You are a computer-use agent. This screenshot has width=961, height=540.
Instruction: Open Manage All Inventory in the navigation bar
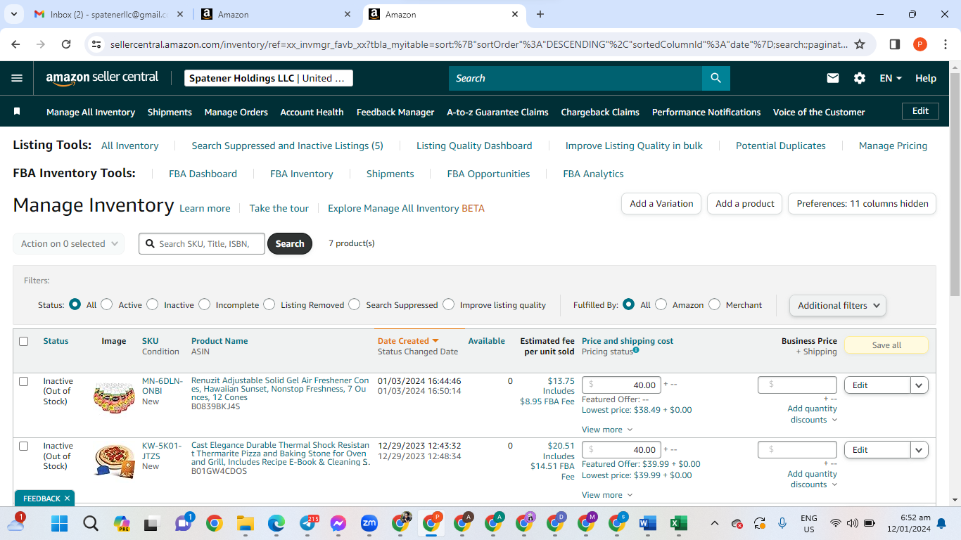point(91,112)
